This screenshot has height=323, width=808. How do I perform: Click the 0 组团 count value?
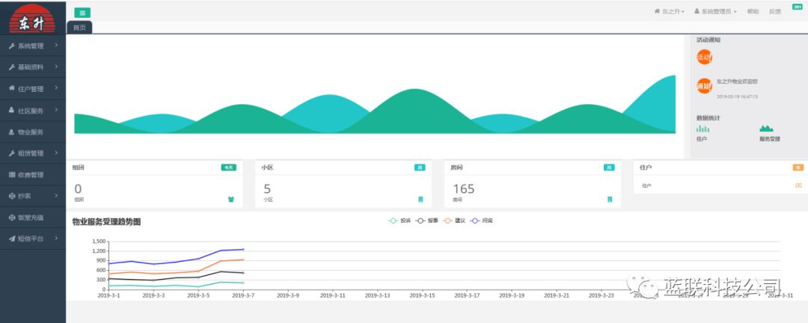(78, 189)
